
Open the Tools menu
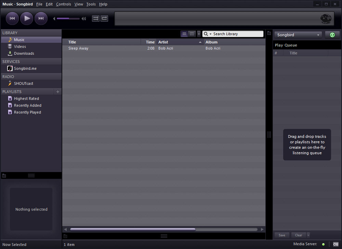pyautogui.click(x=91, y=4)
